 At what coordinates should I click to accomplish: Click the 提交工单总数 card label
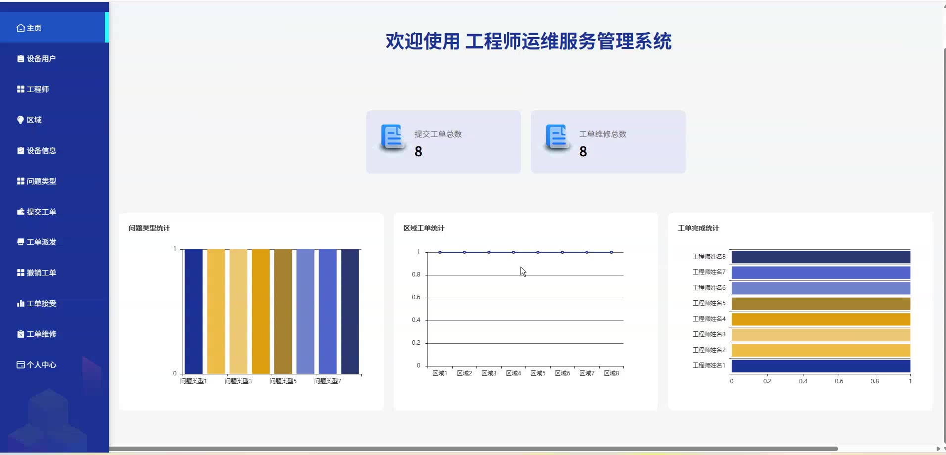[438, 134]
